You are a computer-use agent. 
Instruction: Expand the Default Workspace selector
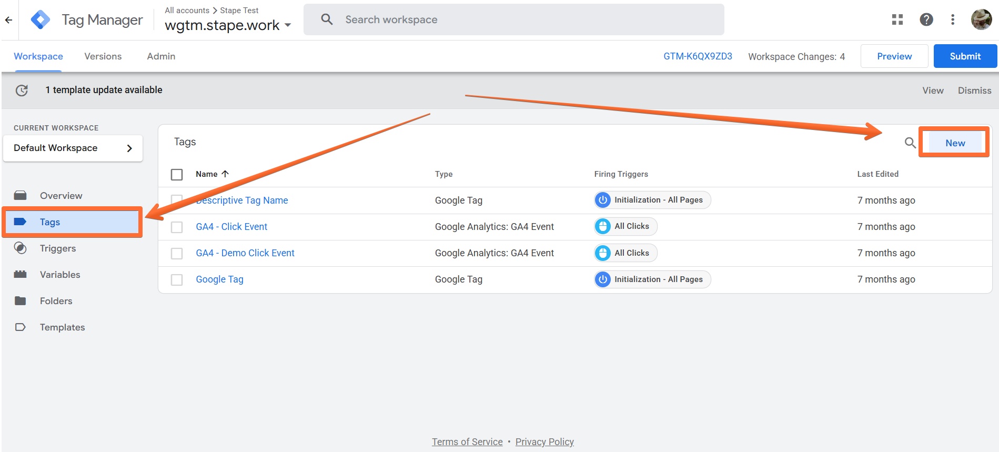(73, 148)
